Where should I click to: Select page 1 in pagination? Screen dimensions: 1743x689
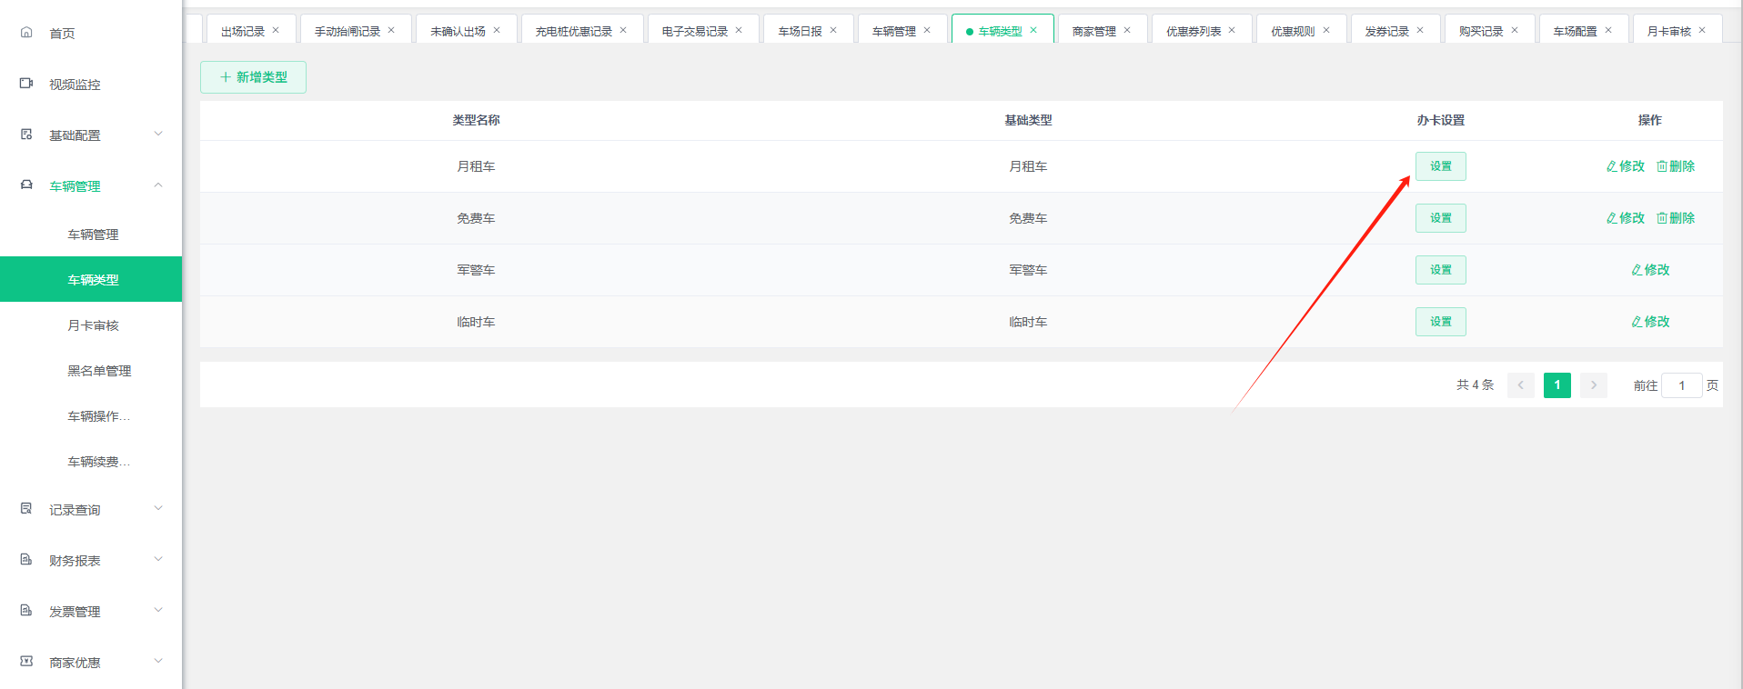pos(1557,385)
